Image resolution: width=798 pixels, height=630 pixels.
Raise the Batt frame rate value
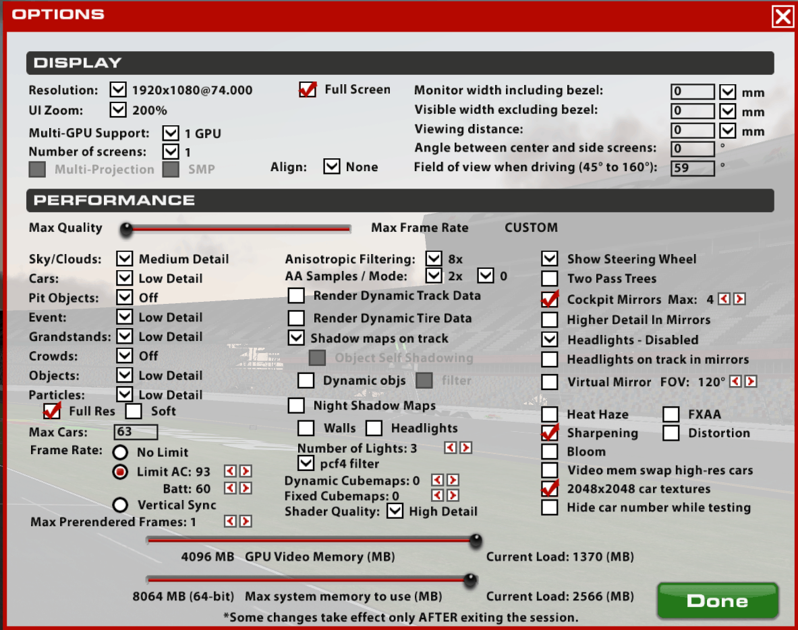246,488
